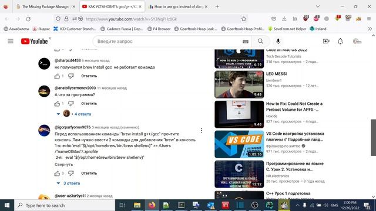Viewport: 376px width, 211px height.
Task: Switch to How to use gcc tab
Action: pos(178,6)
